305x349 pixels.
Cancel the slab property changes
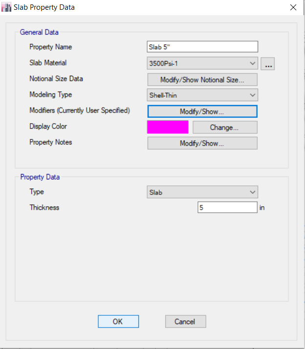pos(185,321)
